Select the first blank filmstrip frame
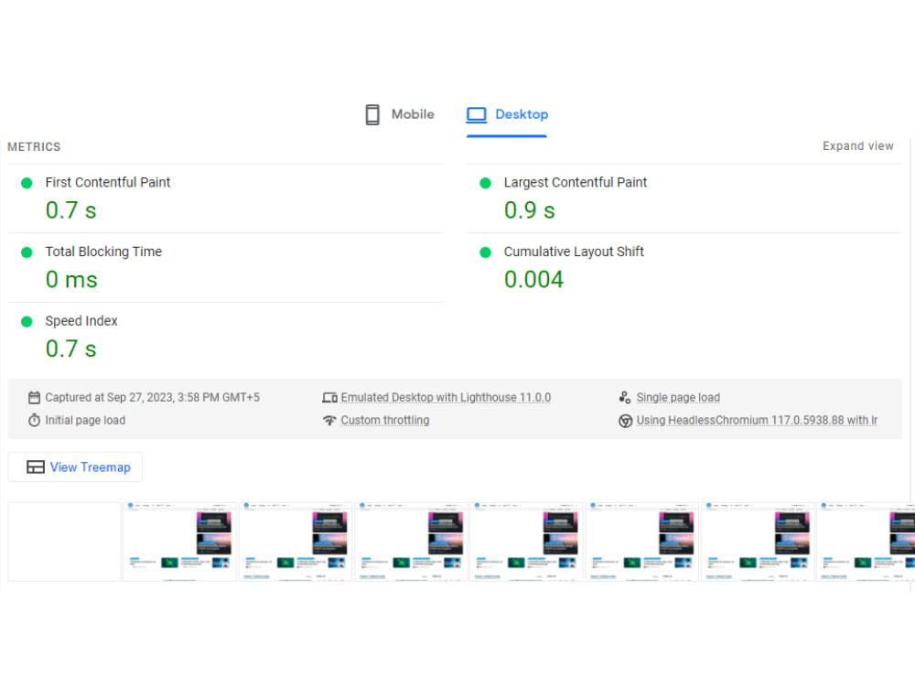Image resolution: width=915 pixels, height=686 pixels. (64, 541)
